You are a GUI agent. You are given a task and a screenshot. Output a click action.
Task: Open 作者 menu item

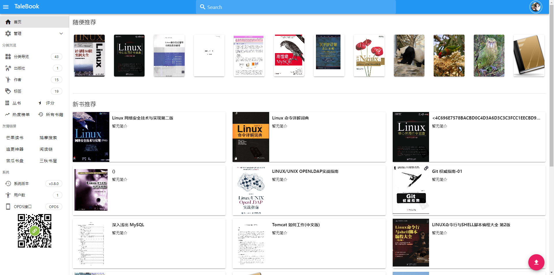tap(35, 80)
